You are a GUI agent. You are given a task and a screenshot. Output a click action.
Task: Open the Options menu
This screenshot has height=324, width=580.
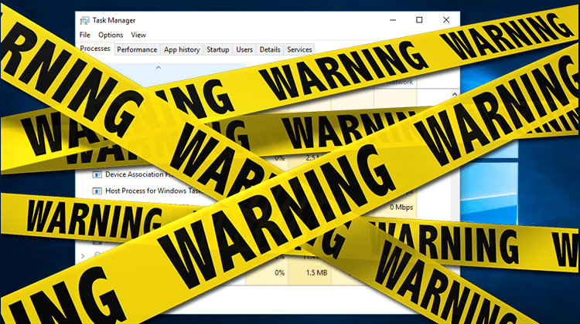pyautogui.click(x=111, y=35)
